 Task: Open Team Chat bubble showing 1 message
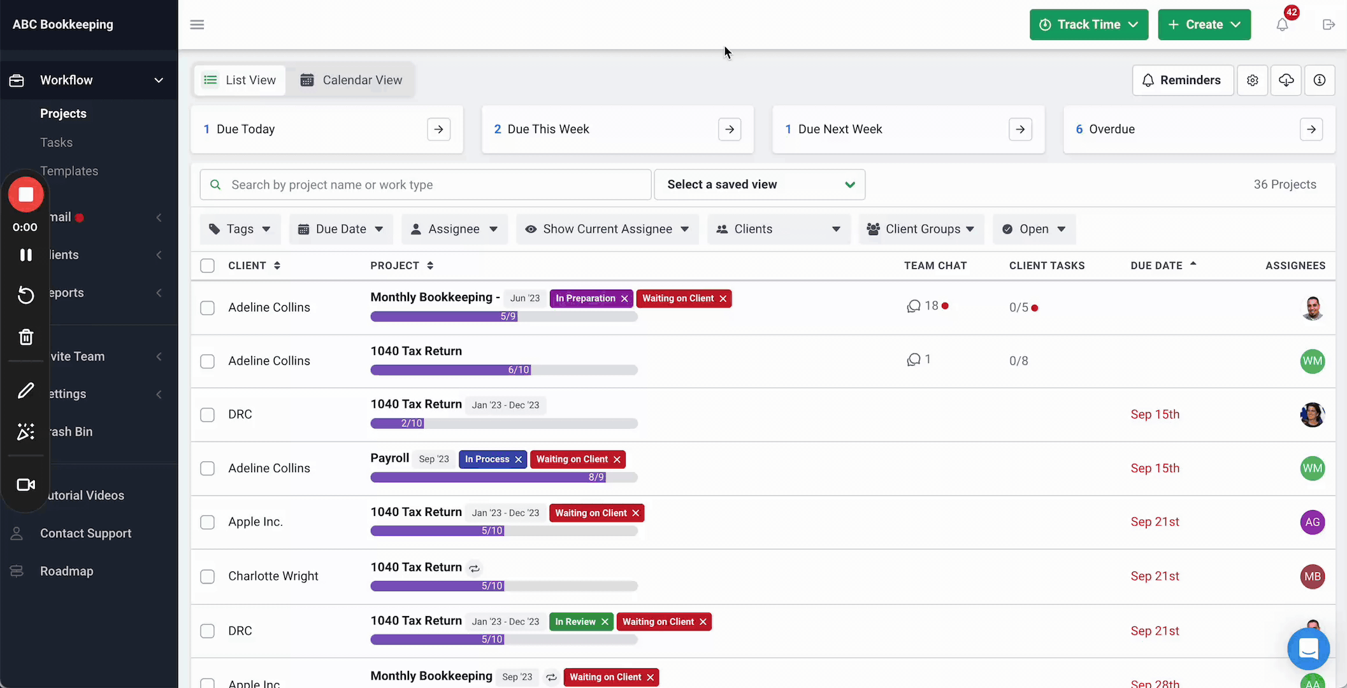(x=914, y=360)
